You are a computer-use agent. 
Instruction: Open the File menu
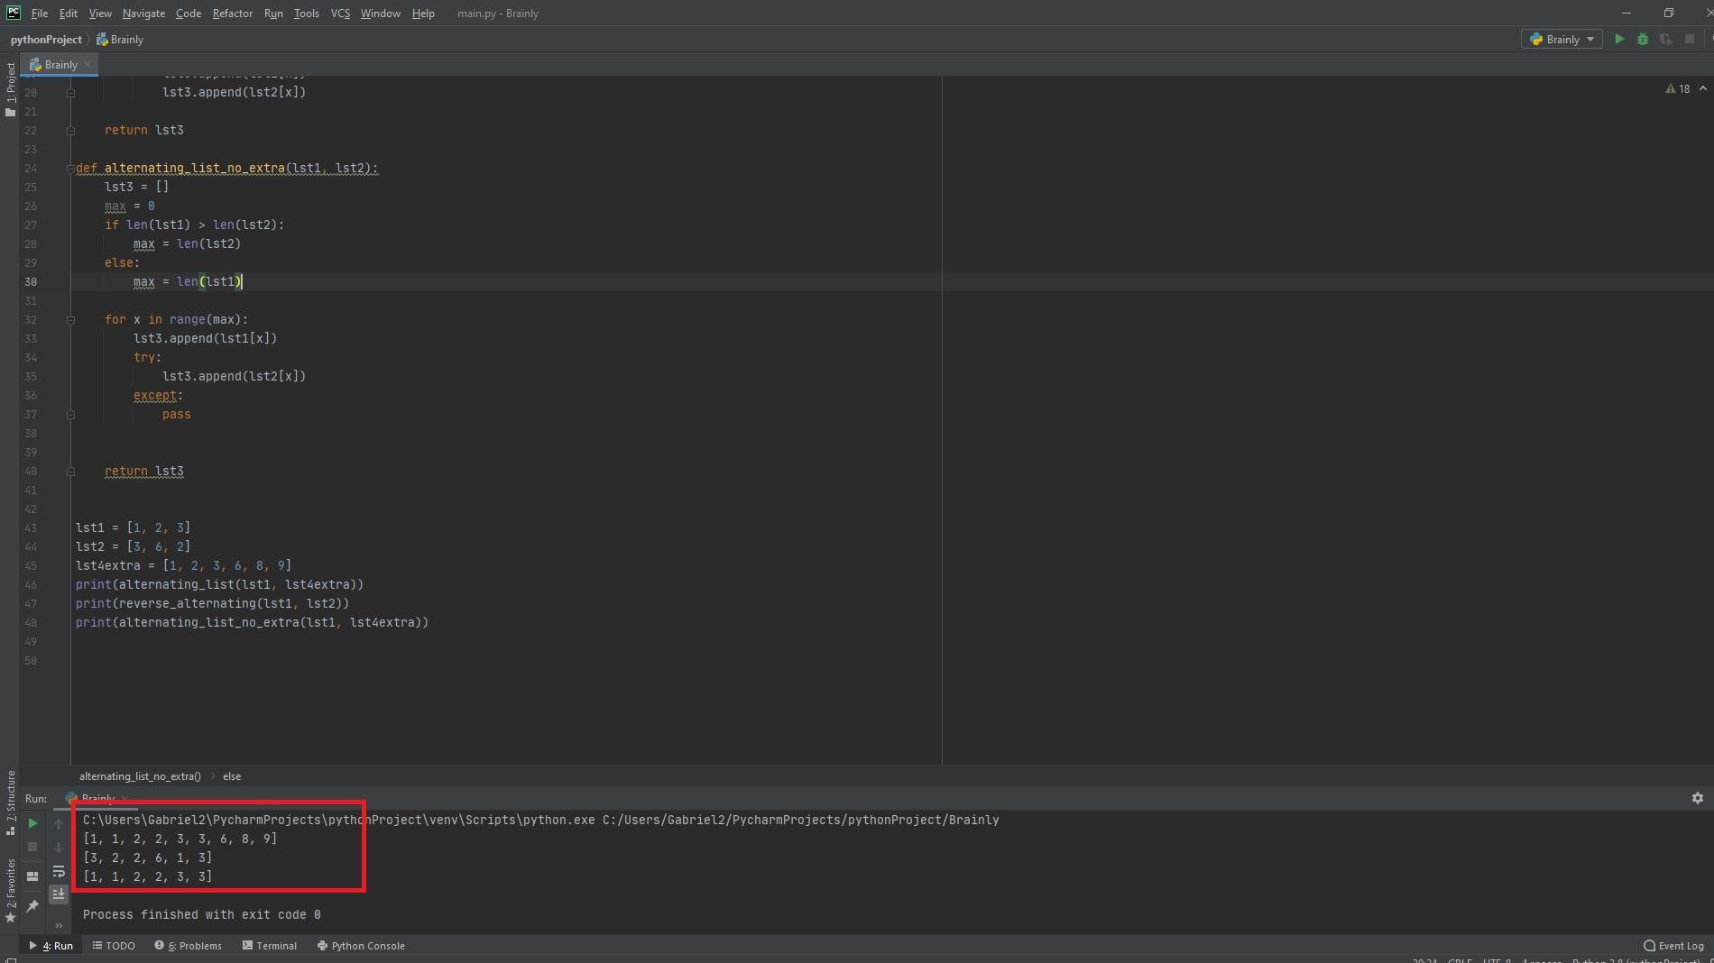point(40,14)
